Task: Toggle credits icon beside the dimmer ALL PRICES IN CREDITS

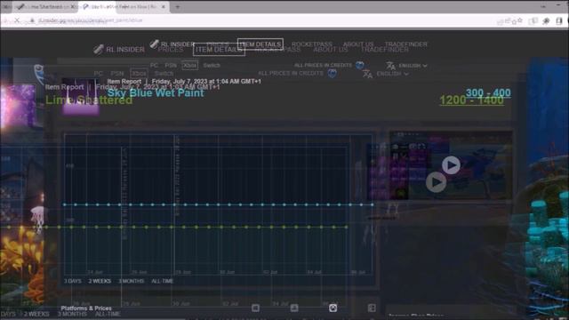Action: [332, 73]
